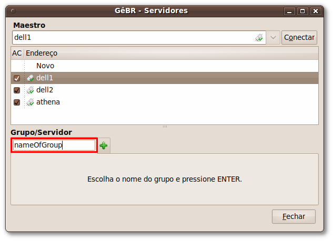Maximize the GêBR Servidores window
333x241 pixels.
click(x=302, y=11)
